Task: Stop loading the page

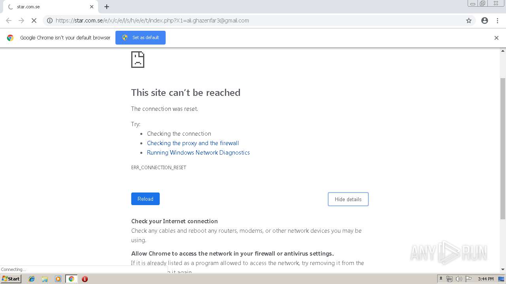Action: pyautogui.click(x=34, y=21)
